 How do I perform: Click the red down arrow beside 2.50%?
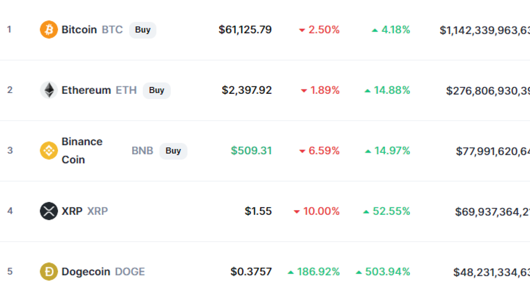click(302, 30)
